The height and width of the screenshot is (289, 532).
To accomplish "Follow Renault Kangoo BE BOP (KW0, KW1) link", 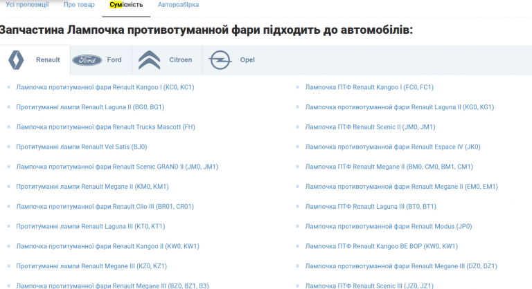I will click(x=382, y=246).
